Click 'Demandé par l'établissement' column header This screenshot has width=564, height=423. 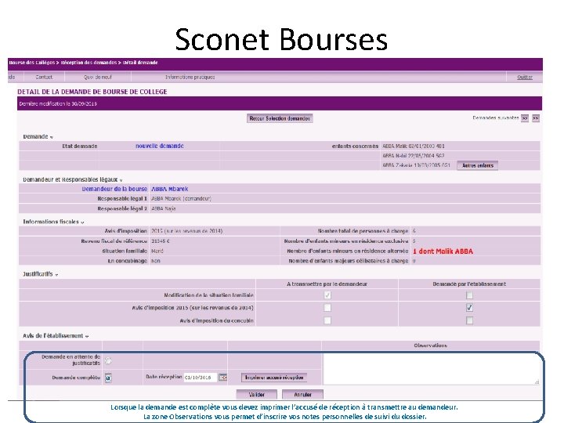469,284
